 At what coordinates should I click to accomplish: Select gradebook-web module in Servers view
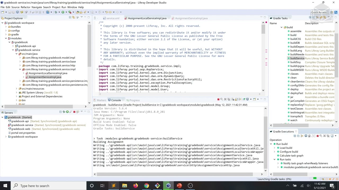coord(20,129)
